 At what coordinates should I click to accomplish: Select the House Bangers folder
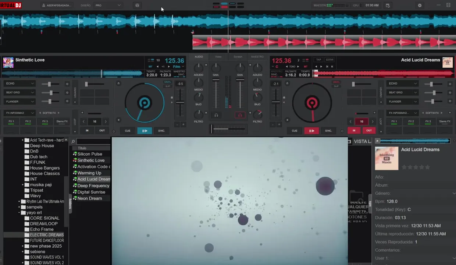click(45, 168)
